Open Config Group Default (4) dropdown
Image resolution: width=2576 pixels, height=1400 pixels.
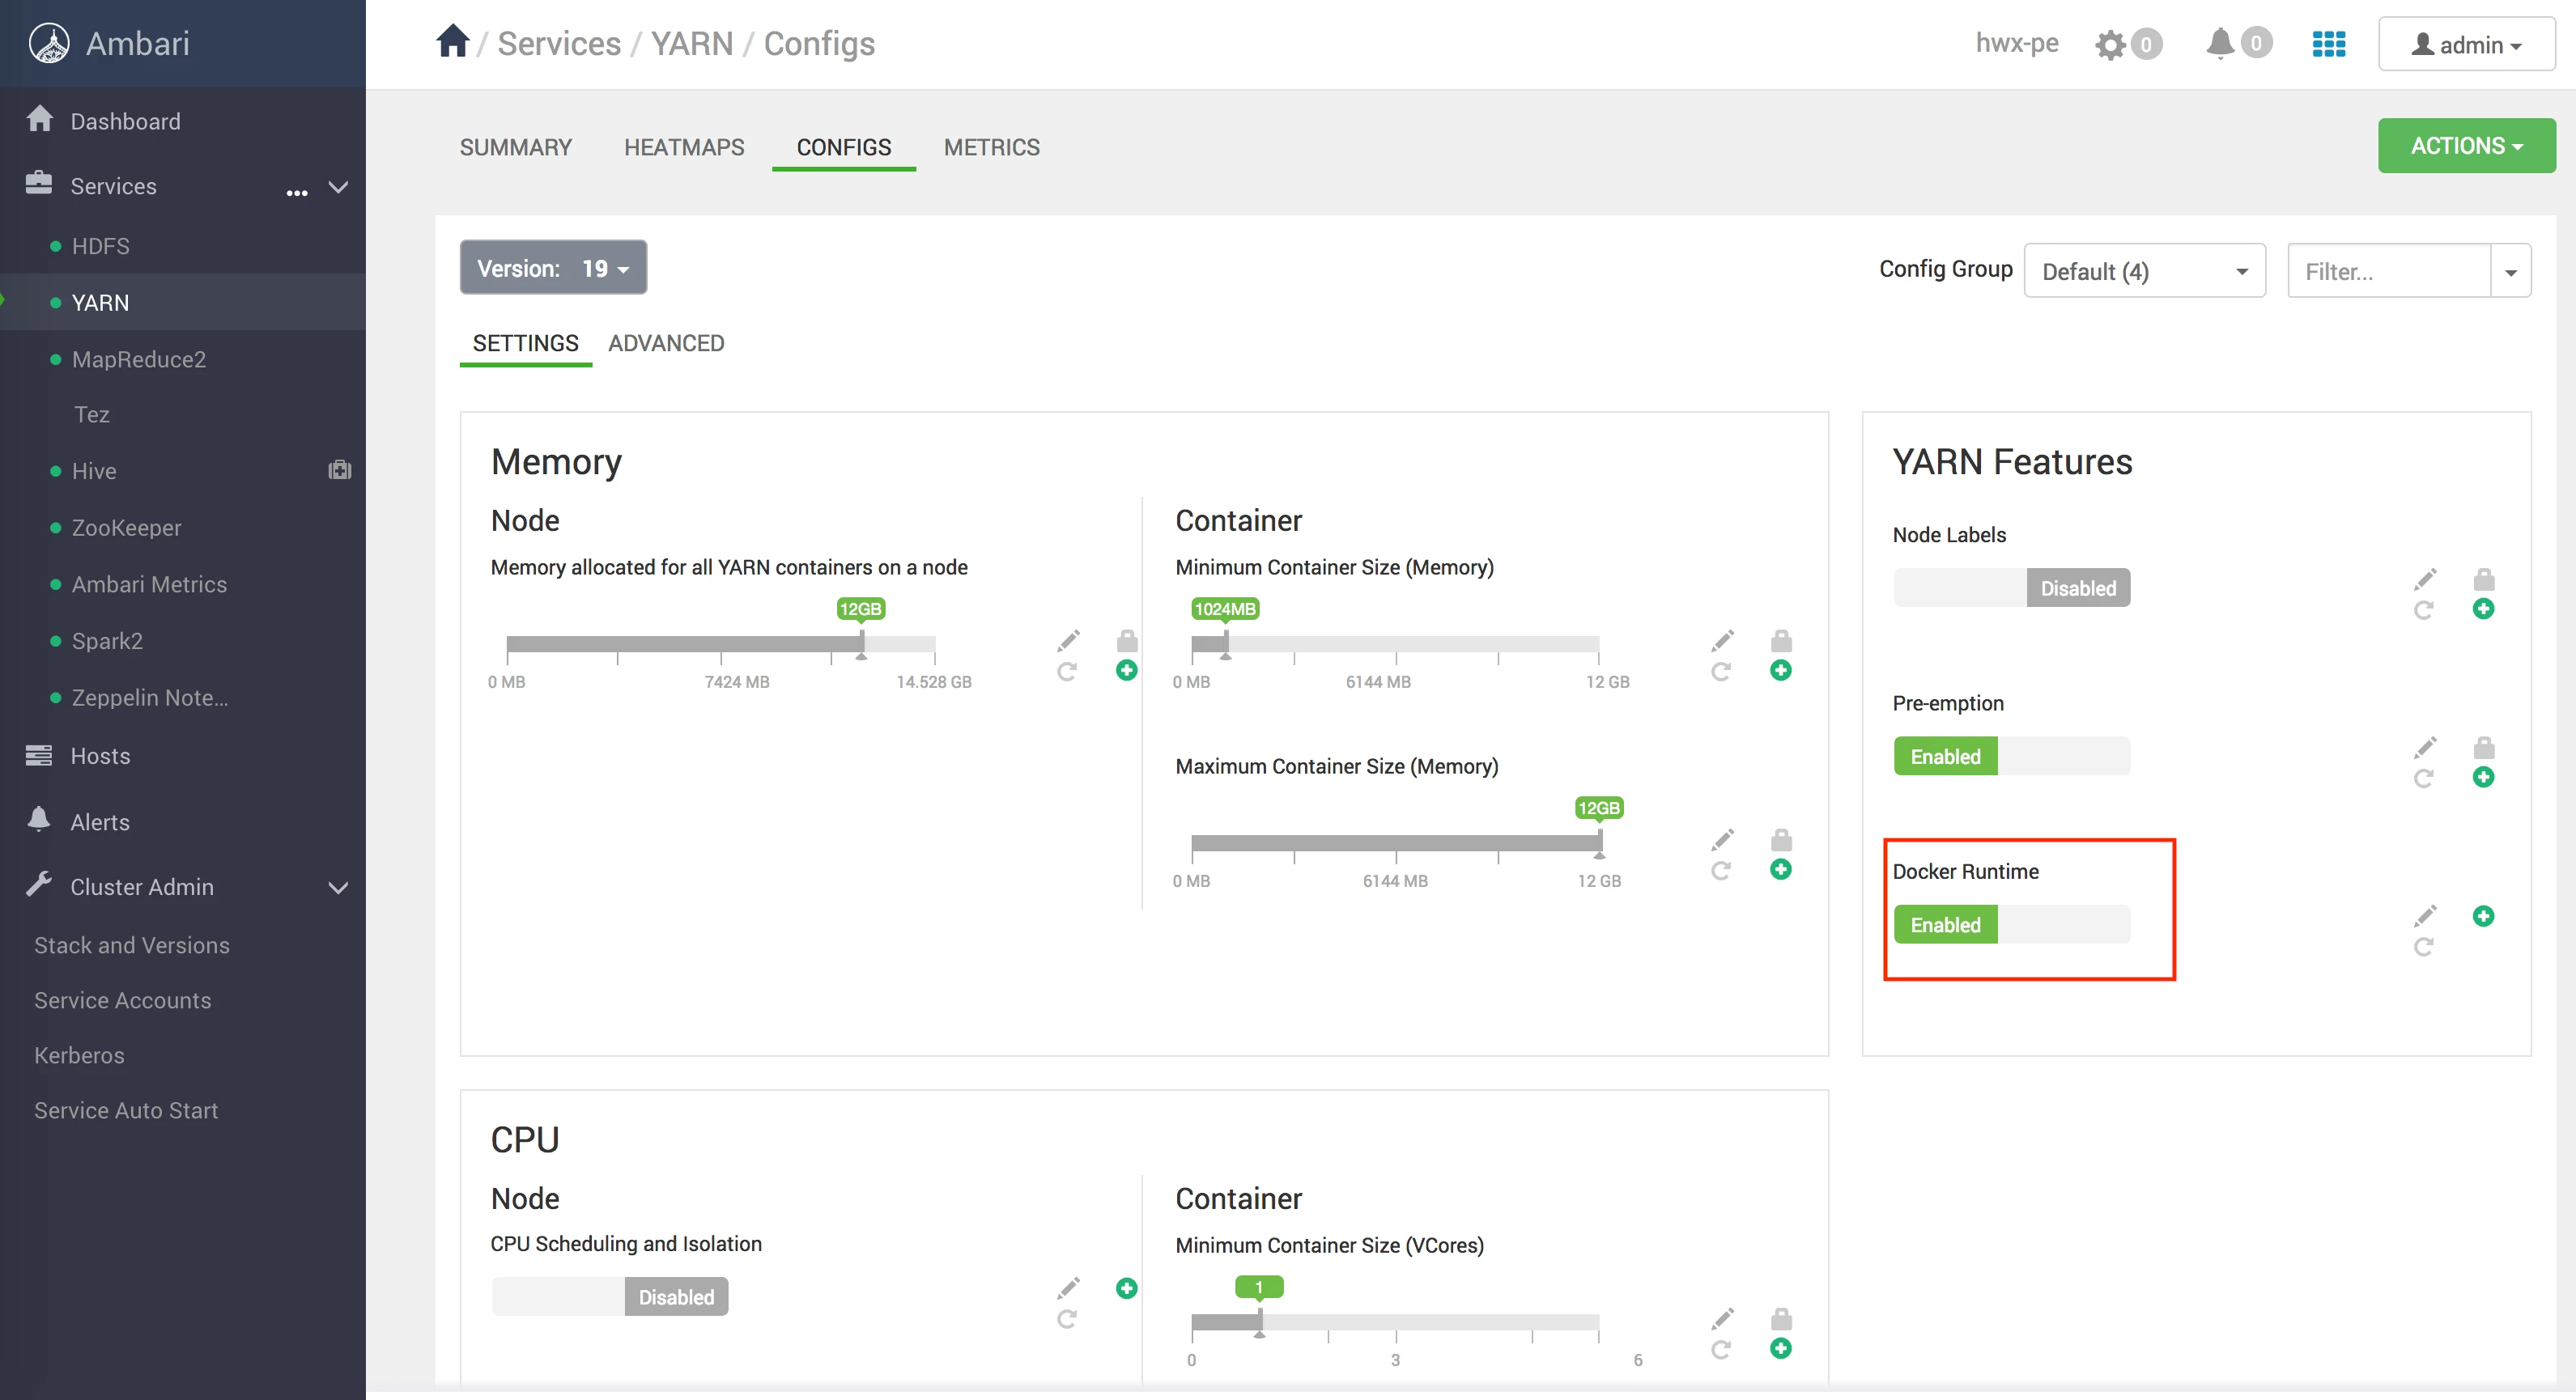pyautogui.click(x=2145, y=271)
